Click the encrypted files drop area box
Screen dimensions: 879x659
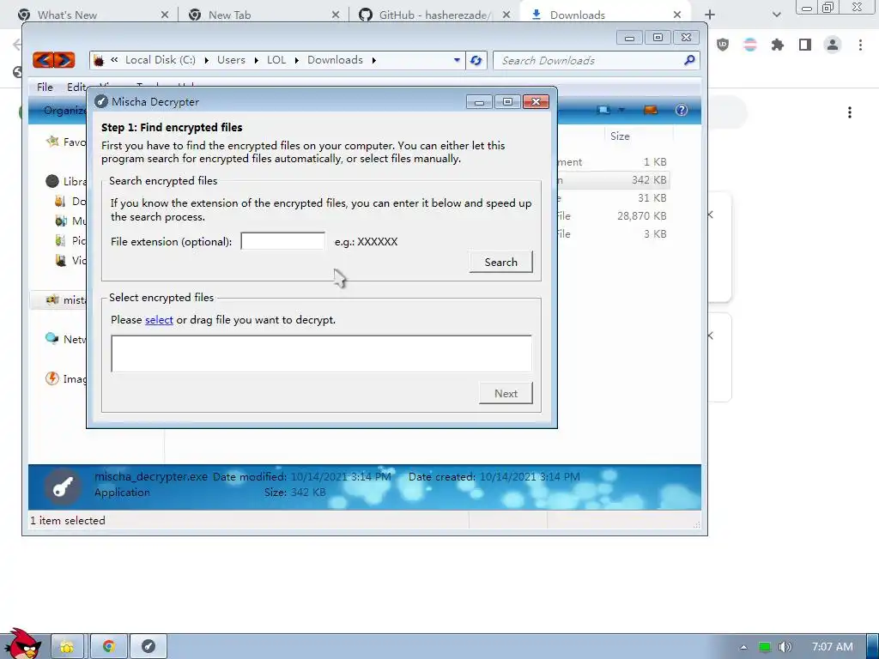click(321, 354)
